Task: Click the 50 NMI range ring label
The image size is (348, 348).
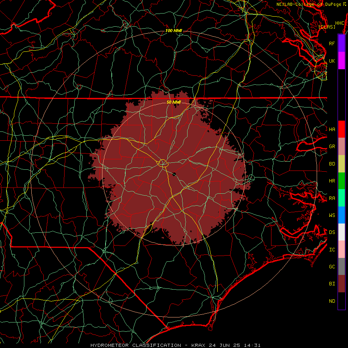Action: 174,102
